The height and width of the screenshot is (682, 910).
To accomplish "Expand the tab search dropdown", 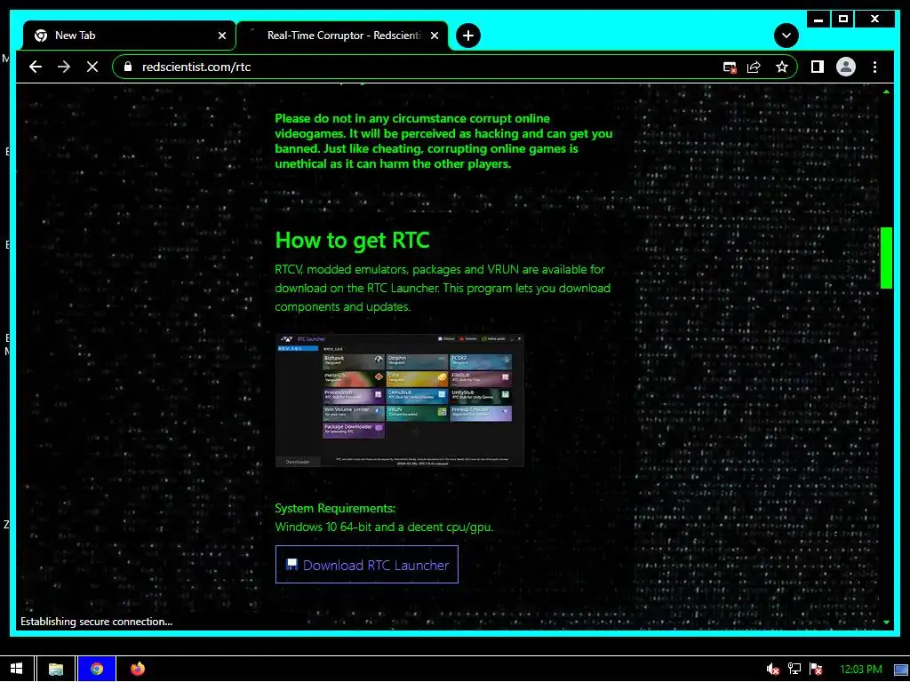I will point(786,36).
